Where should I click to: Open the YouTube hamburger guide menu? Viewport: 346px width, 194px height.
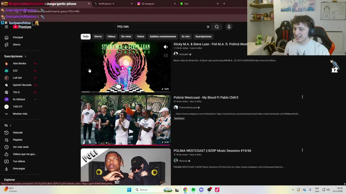(x=6, y=27)
